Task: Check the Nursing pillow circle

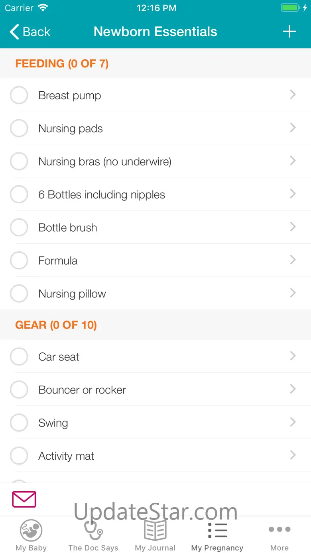Action: tap(19, 294)
